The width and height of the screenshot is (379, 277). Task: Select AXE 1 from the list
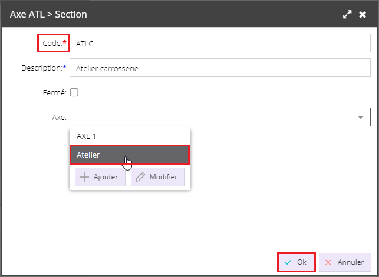[130, 136]
